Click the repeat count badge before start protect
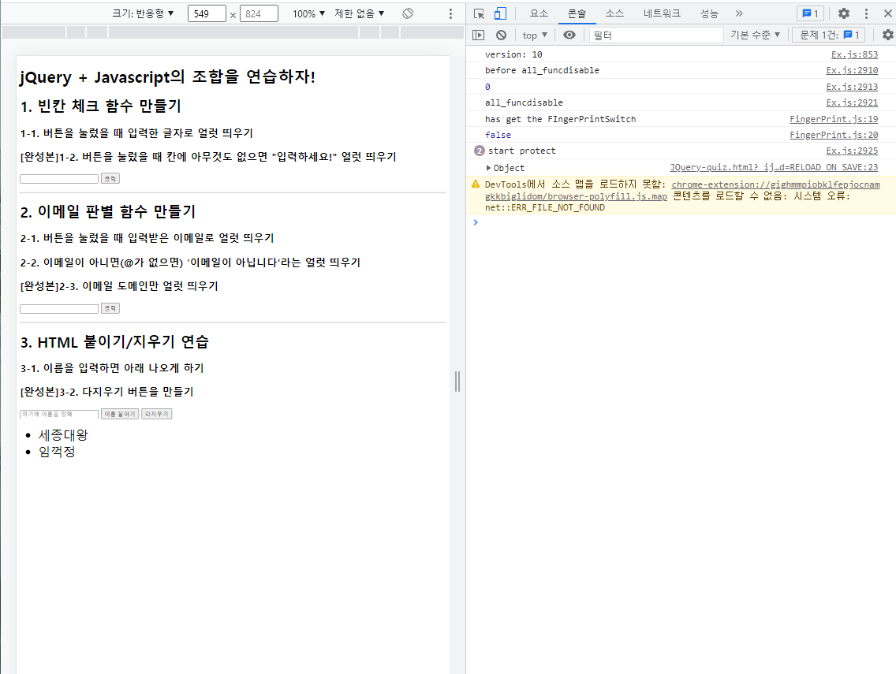Screen dimensions: 896x674 click(x=480, y=151)
